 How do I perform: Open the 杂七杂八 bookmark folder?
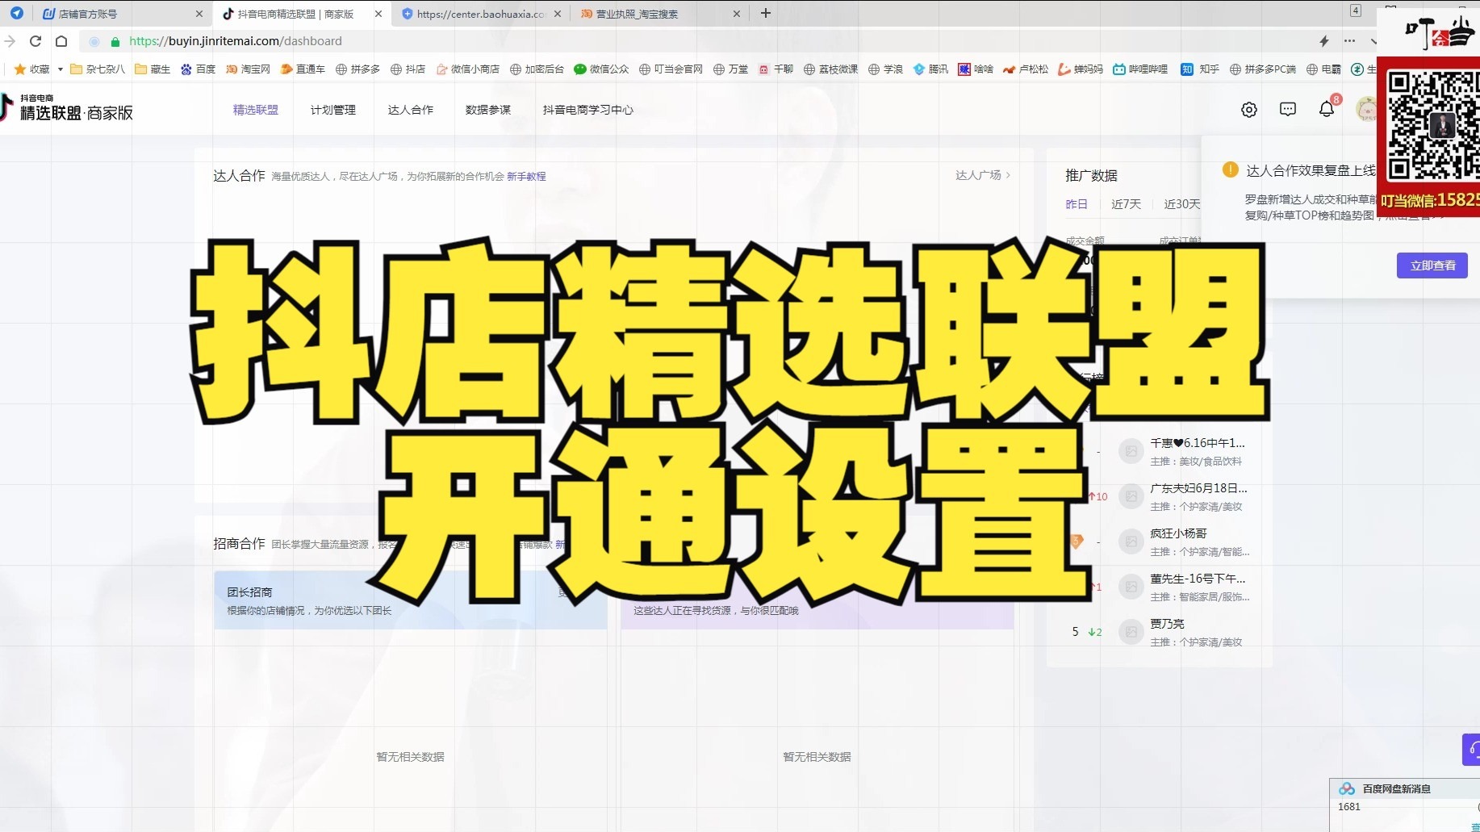click(x=98, y=69)
